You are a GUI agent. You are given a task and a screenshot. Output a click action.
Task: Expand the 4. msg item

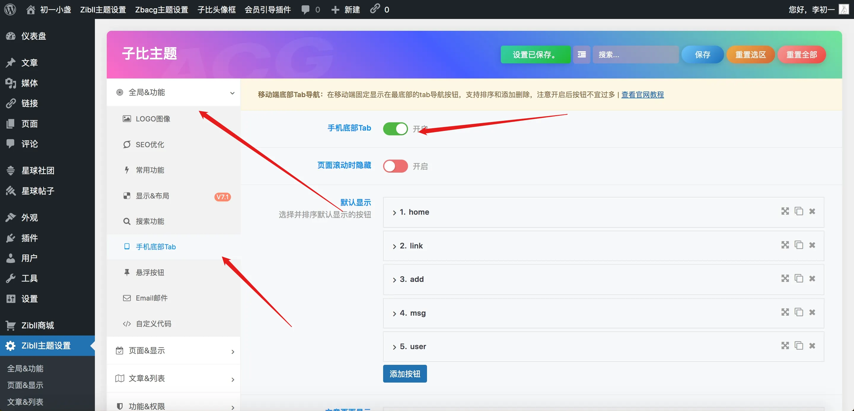tap(603, 313)
